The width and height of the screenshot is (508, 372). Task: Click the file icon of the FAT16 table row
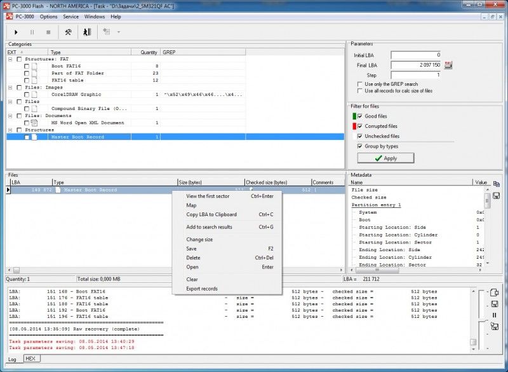(34, 80)
